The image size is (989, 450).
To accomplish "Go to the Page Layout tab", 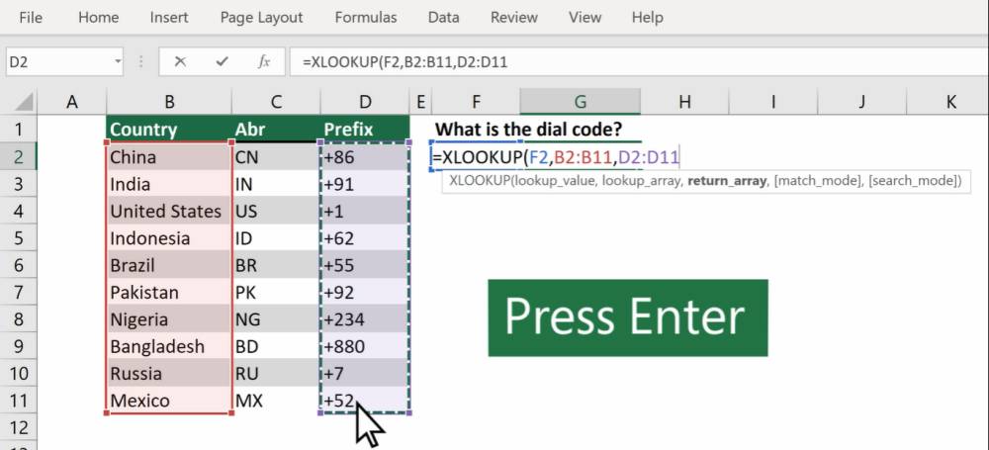I will click(261, 17).
